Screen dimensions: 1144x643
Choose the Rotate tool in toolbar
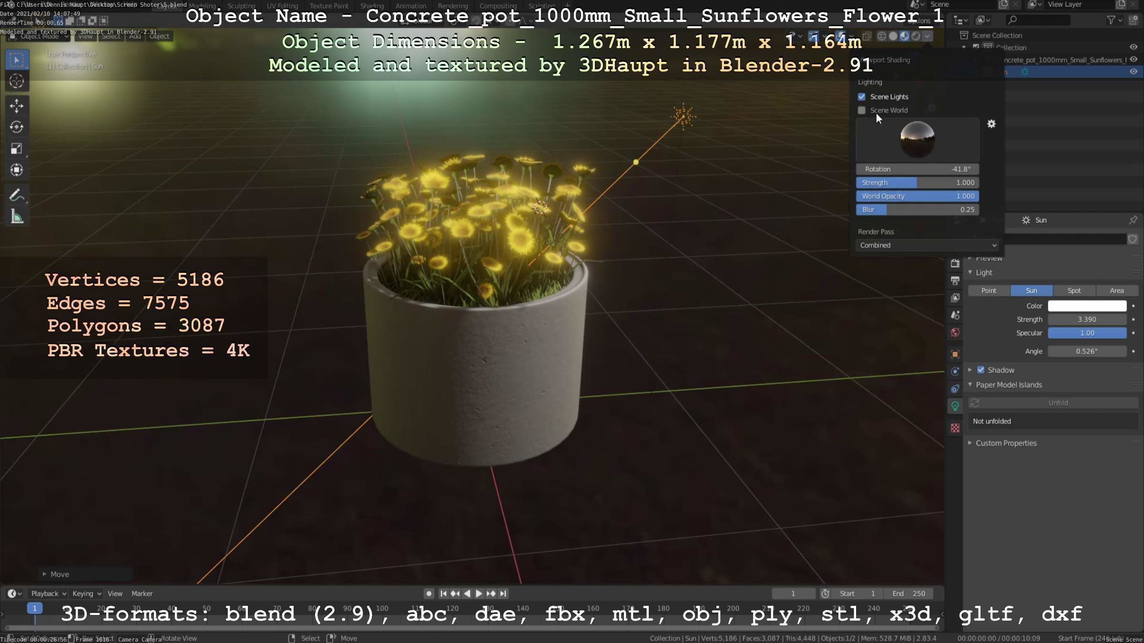17,127
